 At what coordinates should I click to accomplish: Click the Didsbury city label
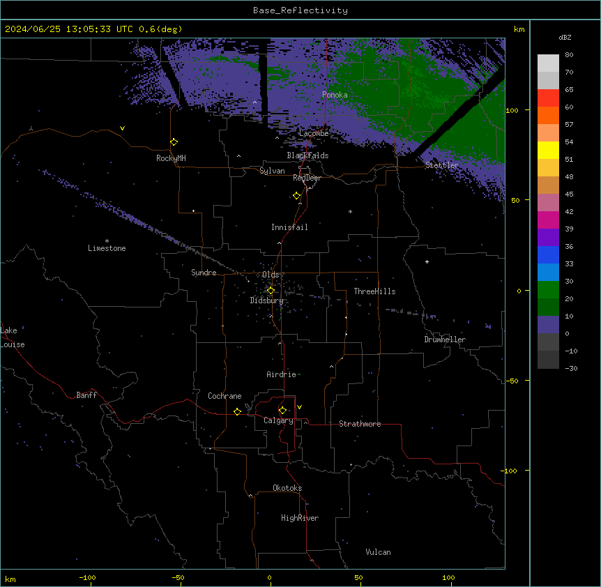266,300
